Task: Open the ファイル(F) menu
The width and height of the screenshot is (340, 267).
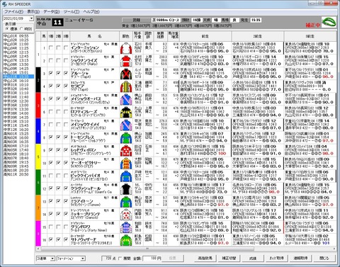Action: 14,11
